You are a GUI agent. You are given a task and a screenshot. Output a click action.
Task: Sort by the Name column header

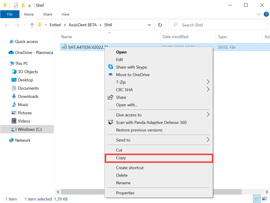pos(67,37)
